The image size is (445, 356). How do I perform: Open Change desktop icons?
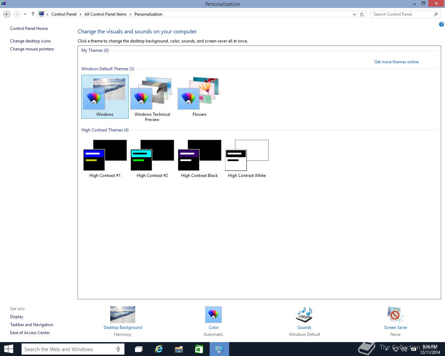[30, 41]
